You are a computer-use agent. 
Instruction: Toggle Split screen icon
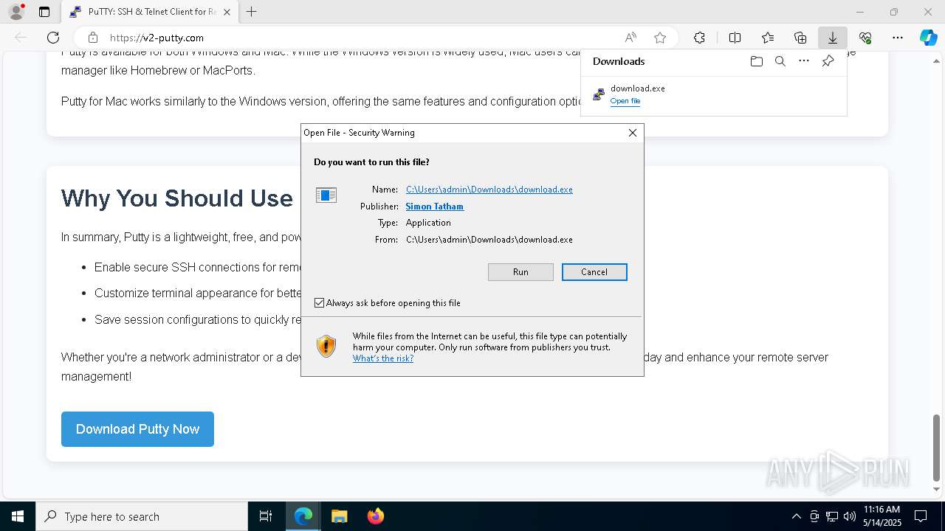[735, 38]
